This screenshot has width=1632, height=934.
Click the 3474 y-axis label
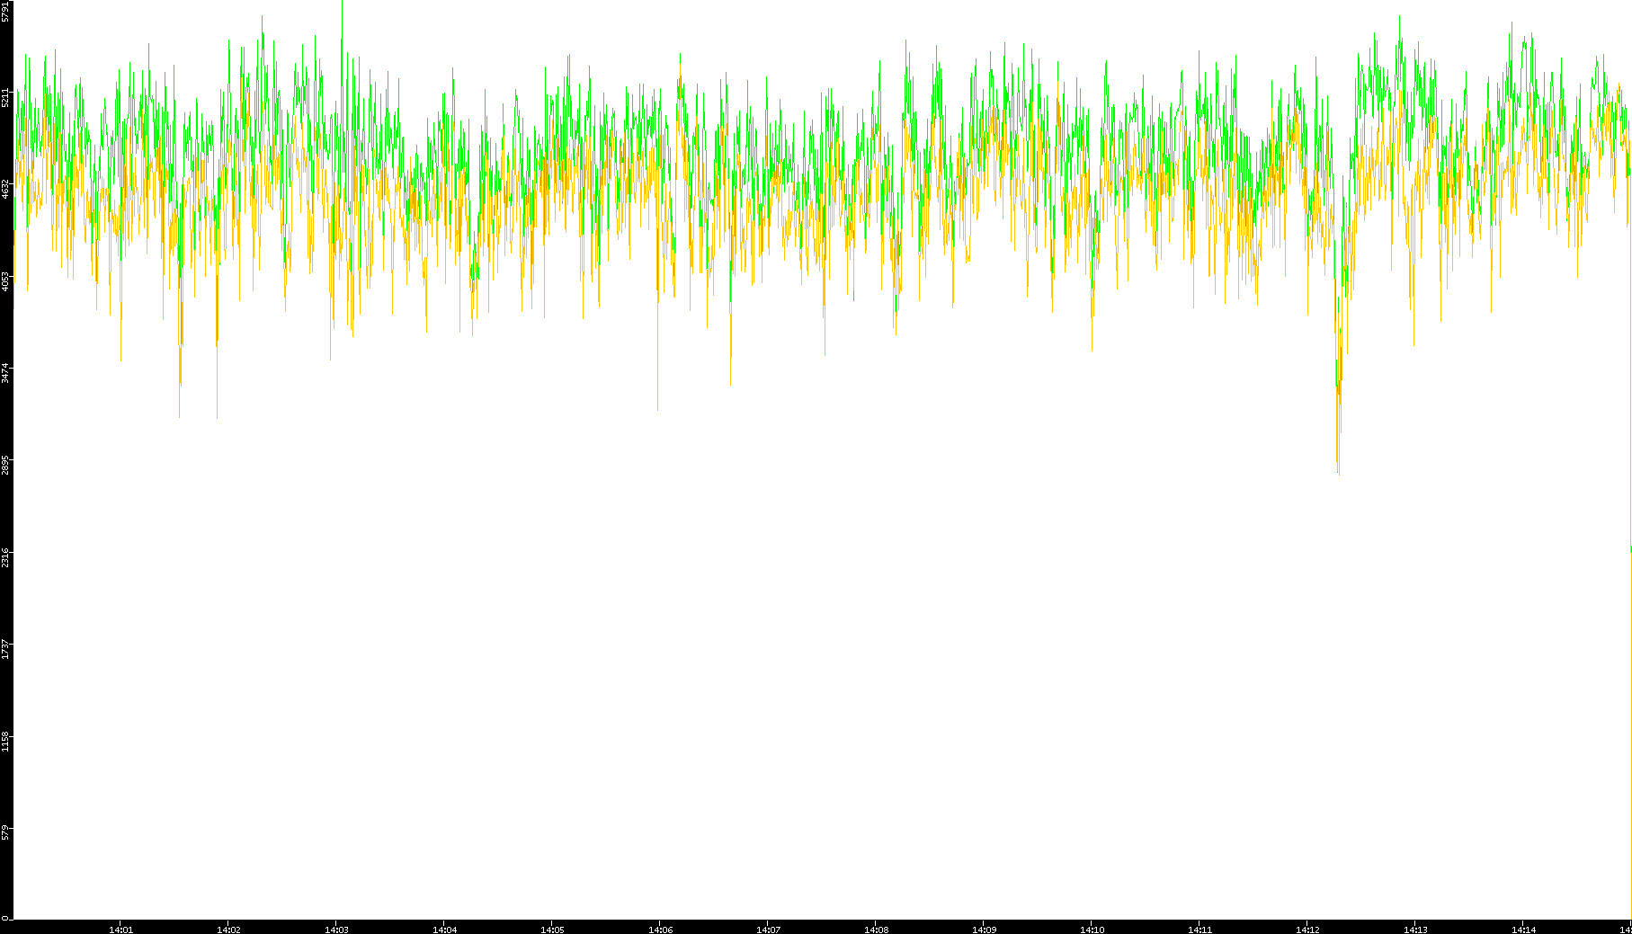pos(6,373)
